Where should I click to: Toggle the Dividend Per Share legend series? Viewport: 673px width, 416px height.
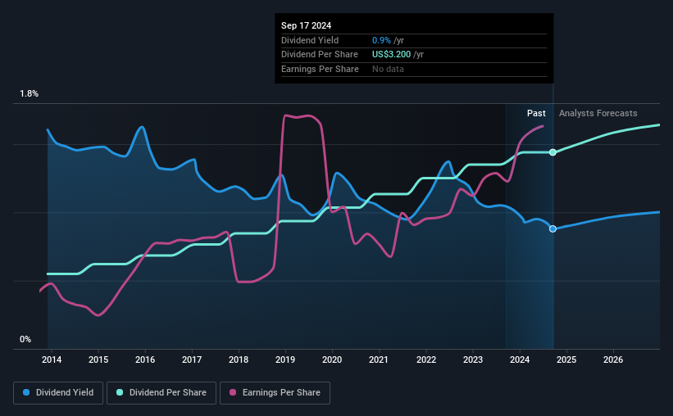(161, 393)
